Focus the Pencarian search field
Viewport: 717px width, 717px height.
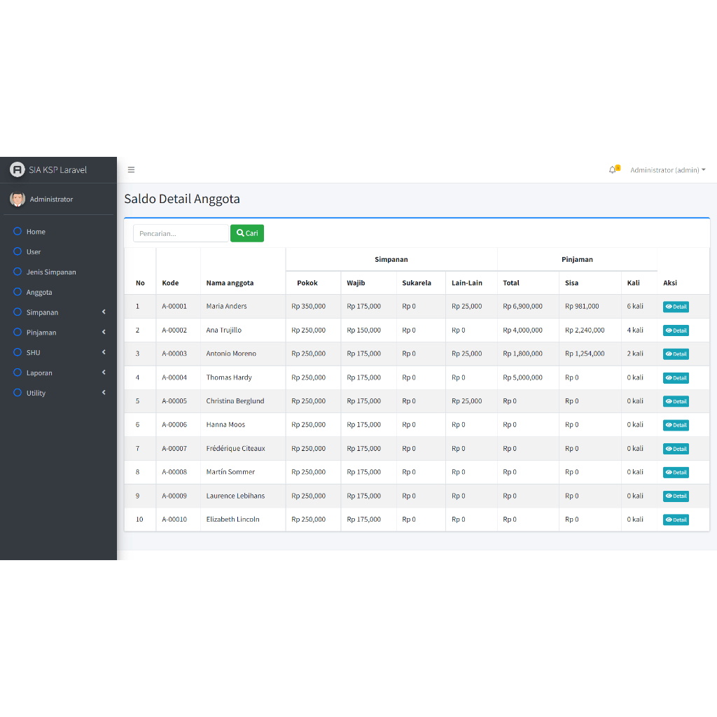coord(181,233)
